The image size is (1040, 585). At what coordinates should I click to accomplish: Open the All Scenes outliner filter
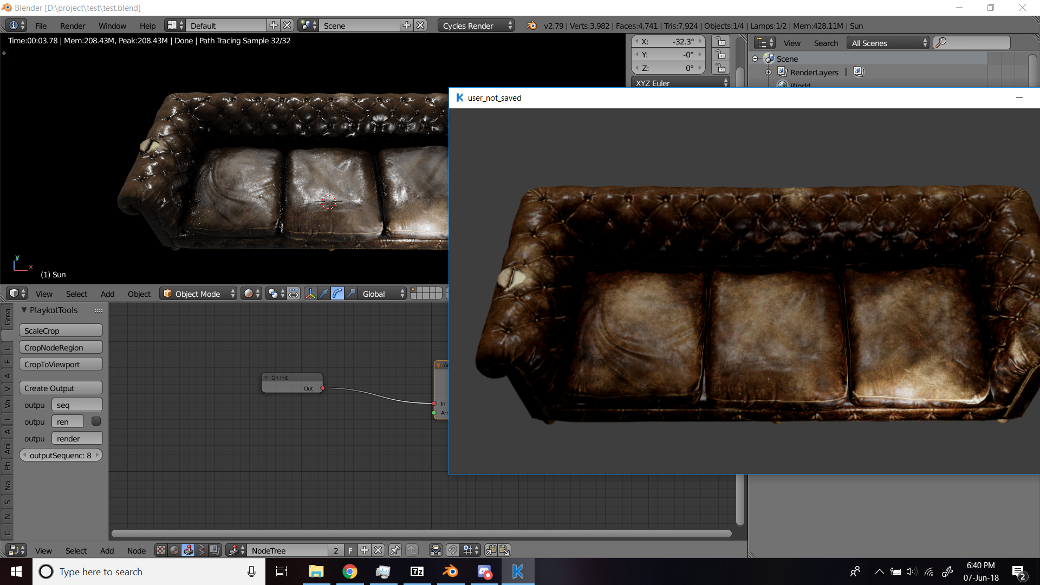coord(888,43)
